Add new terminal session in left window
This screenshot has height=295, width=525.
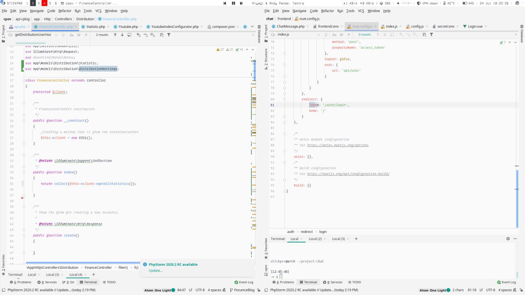(94, 274)
